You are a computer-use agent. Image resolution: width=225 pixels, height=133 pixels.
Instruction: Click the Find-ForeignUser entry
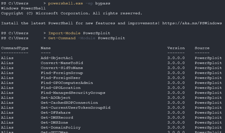coord(61,78)
